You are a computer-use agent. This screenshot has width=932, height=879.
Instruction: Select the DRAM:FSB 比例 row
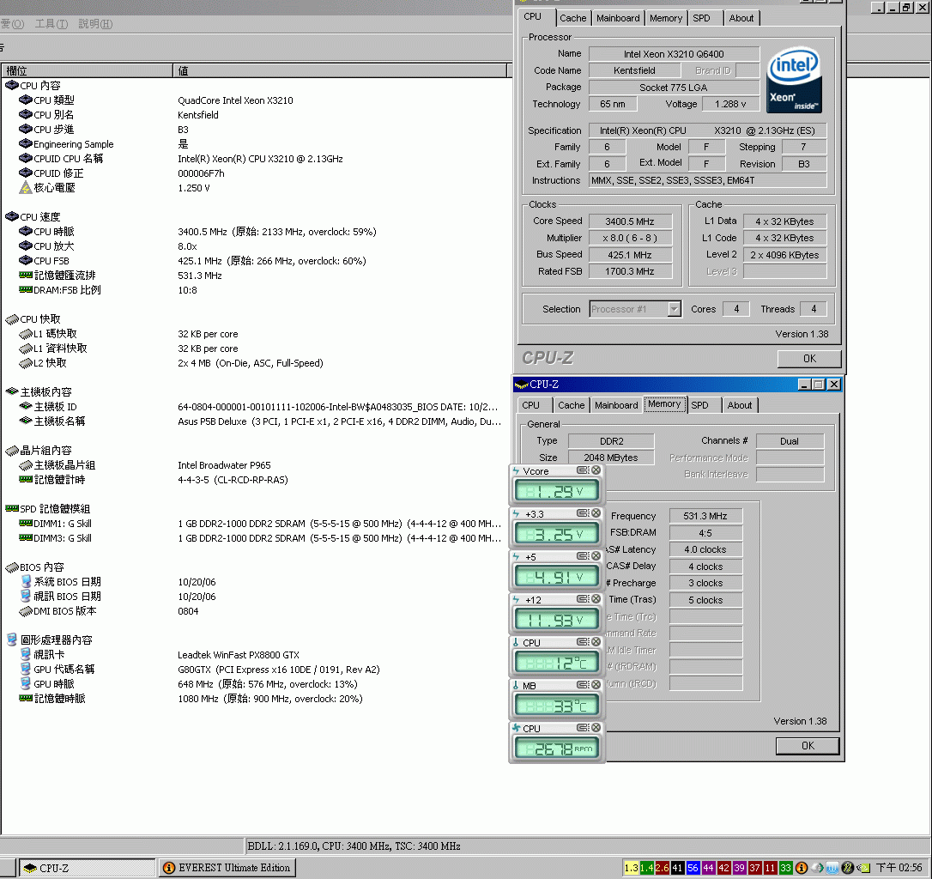pyautogui.click(x=256, y=290)
